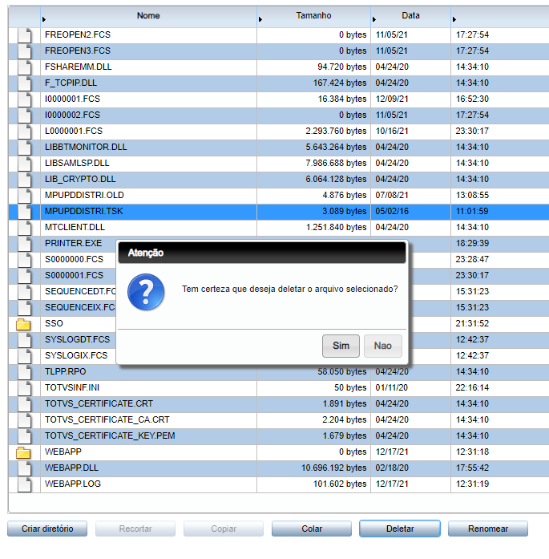Image resolution: width=549 pixels, height=559 pixels.
Task: Click the file icon next to TLPP.RPO
Action: point(24,372)
